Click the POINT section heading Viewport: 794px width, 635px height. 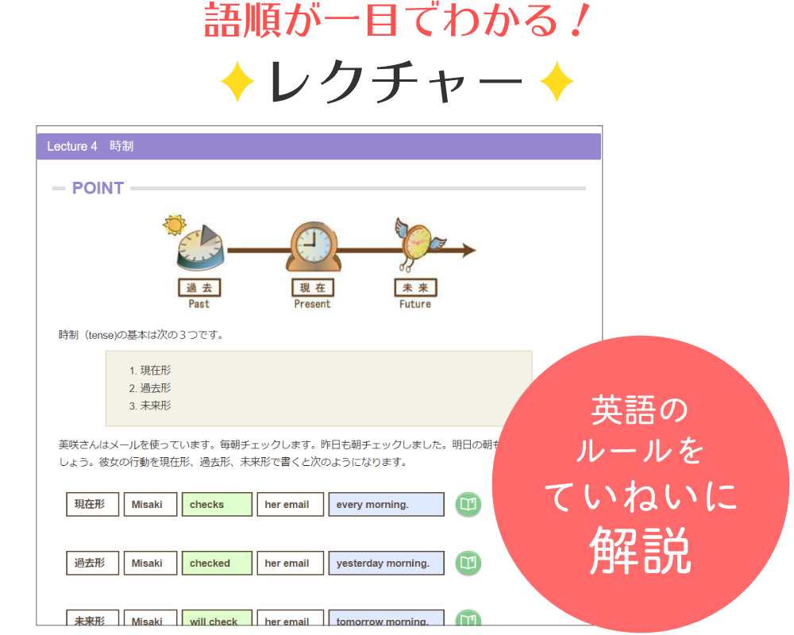[x=98, y=188]
